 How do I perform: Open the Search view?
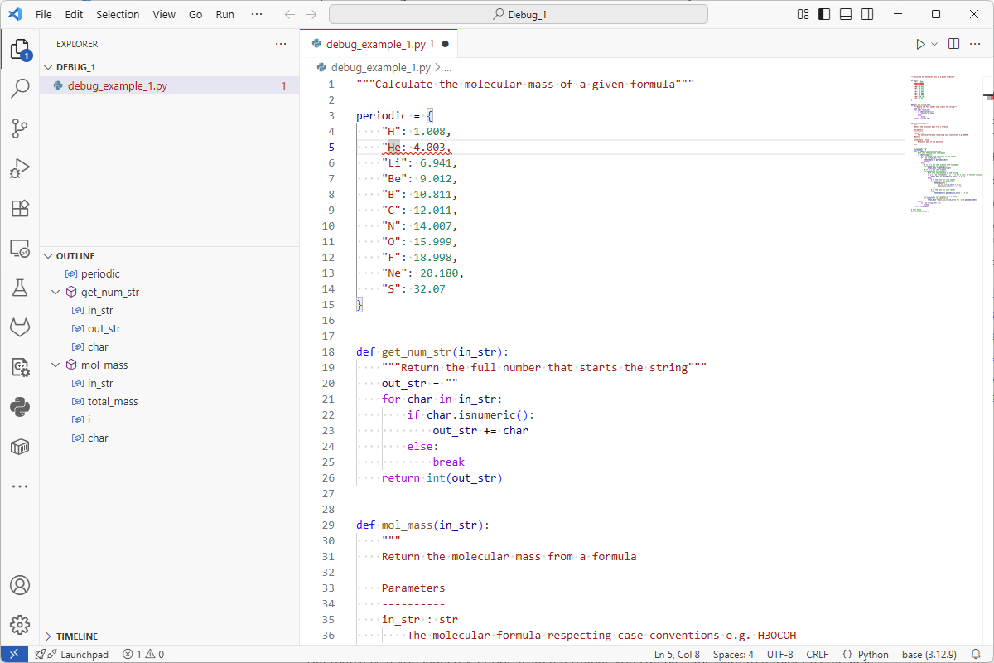[x=20, y=88]
